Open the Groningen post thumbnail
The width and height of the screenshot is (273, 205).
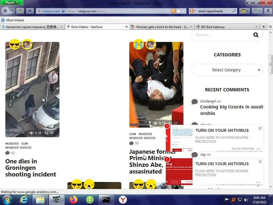[x=32, y=89]
